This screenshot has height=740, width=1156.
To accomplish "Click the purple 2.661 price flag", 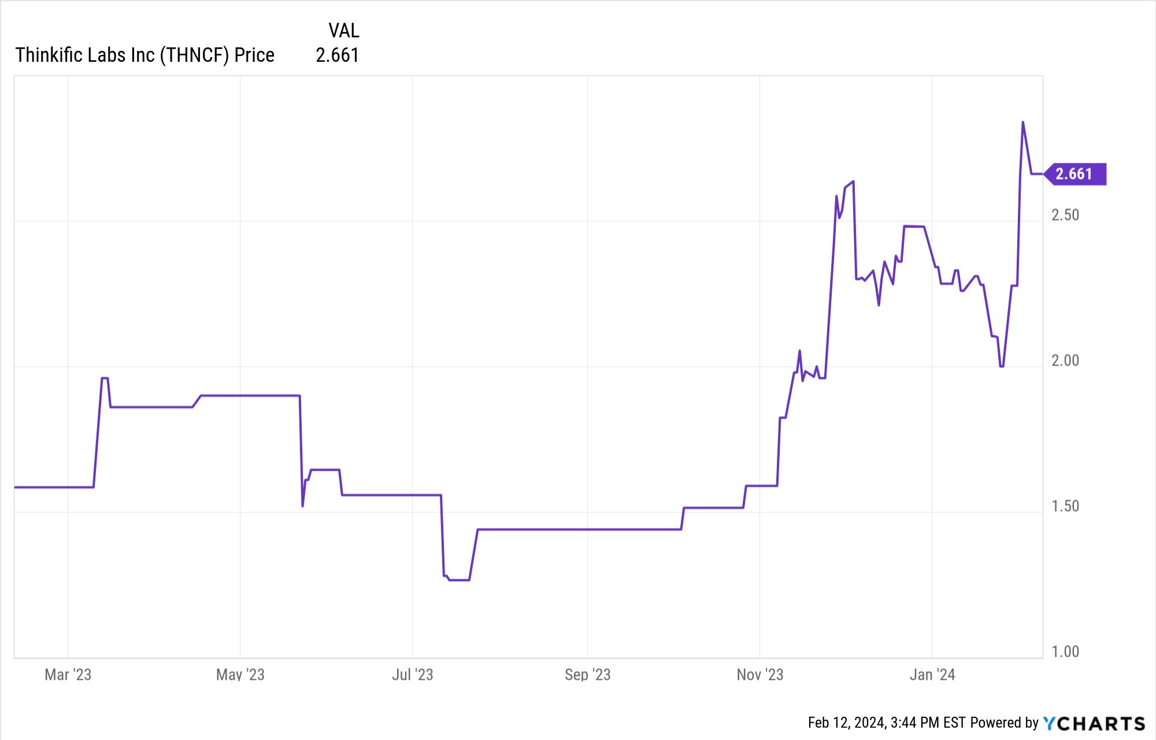I will [x=1075, y=174].
